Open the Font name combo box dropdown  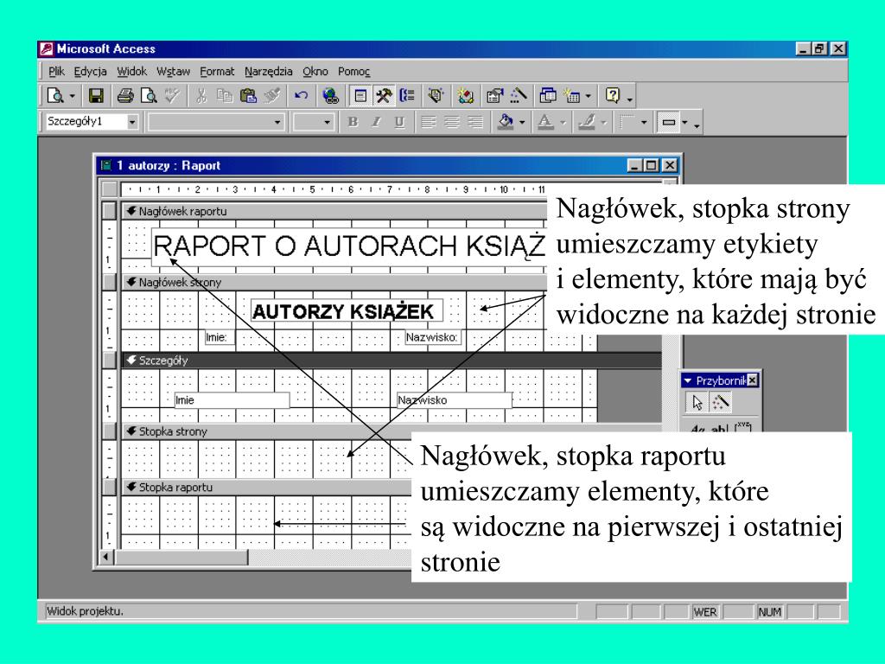pyautogui.click(x=277, y=122)
